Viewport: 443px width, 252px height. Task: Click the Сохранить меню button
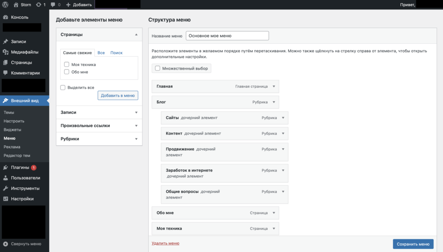(413, 244)
